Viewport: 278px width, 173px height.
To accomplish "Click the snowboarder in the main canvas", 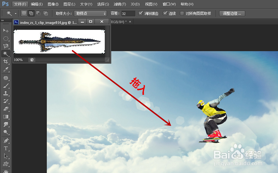I will [x=214, y=116].
